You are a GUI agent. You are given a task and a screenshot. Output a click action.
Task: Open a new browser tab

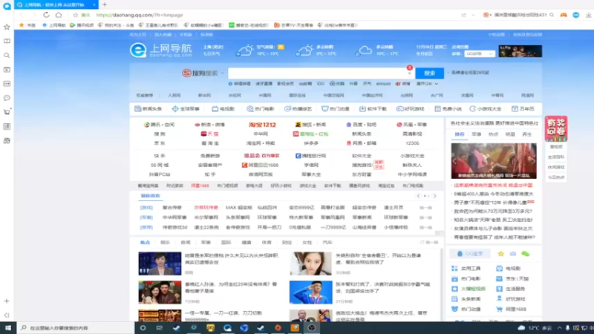pos(105,4)
